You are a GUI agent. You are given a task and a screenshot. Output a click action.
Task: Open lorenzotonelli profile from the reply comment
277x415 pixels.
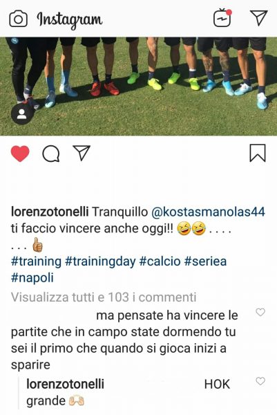coord(66,384)
